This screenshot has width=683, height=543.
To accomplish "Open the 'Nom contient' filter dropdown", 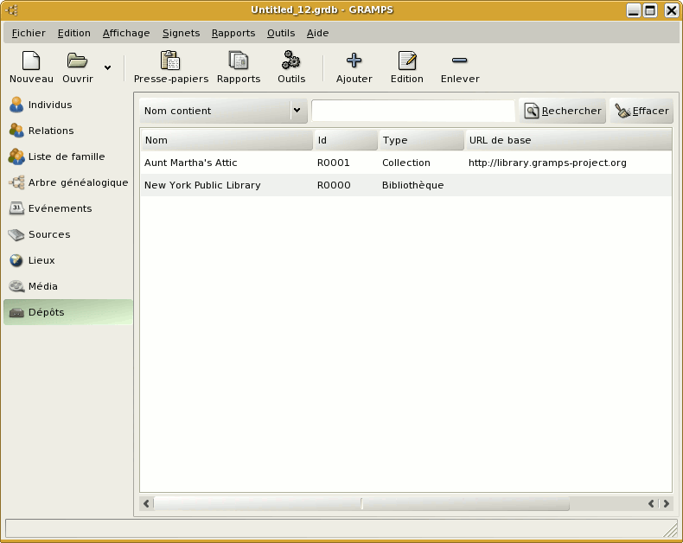I will [x=223, y=111].
